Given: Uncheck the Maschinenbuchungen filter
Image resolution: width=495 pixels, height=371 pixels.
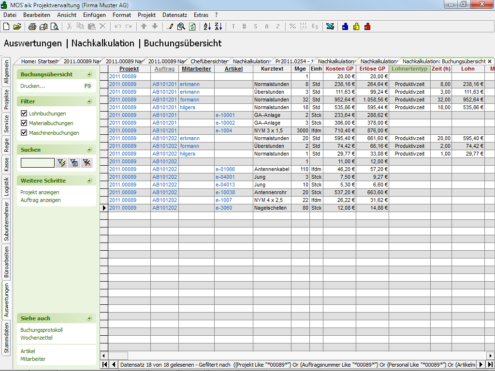Looking at the screenshot, I should tap(24, 133).
